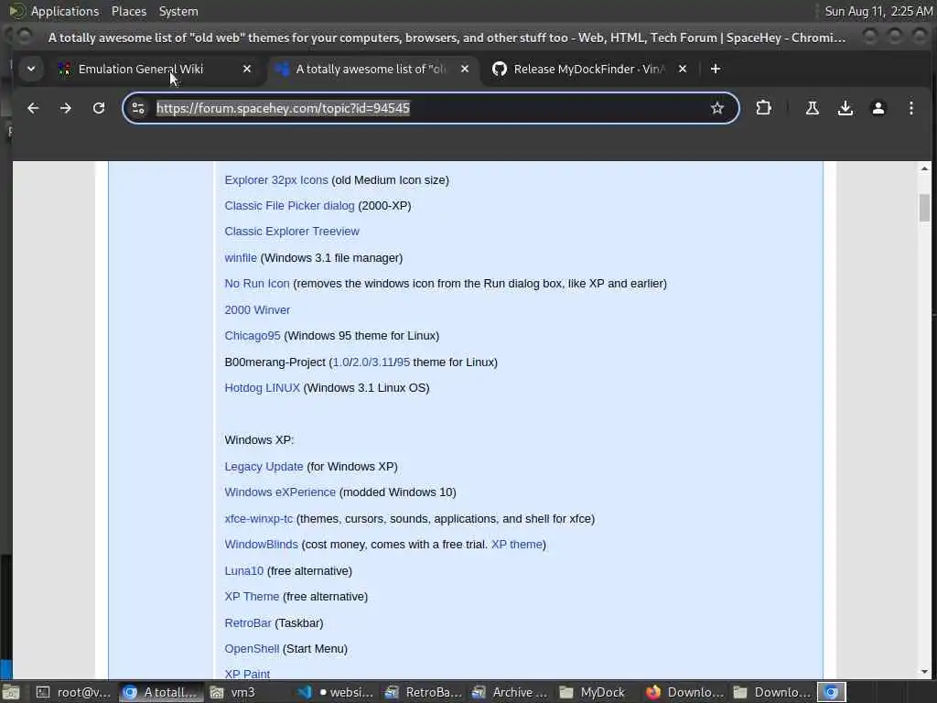
Task: Click the page scrollbar thumb
Action: click(924, 208)
